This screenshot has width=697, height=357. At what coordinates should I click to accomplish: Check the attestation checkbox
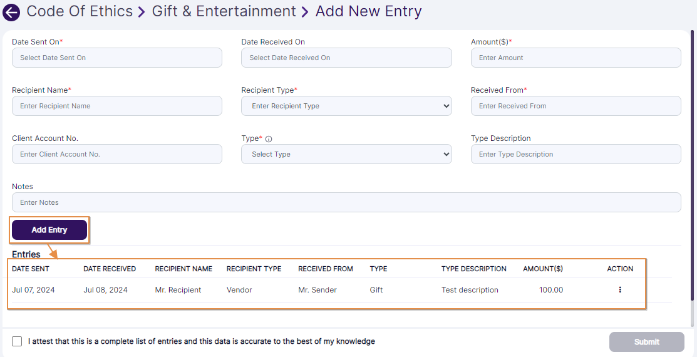[17, 341]
